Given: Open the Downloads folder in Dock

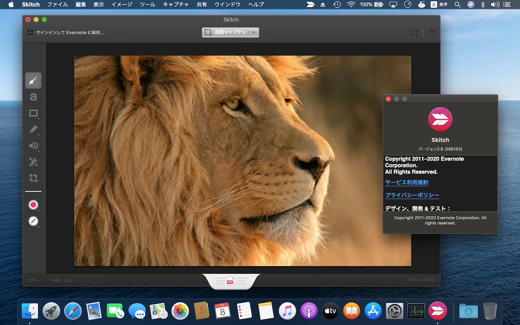Looking at the screenshot, I should (468, 311).
